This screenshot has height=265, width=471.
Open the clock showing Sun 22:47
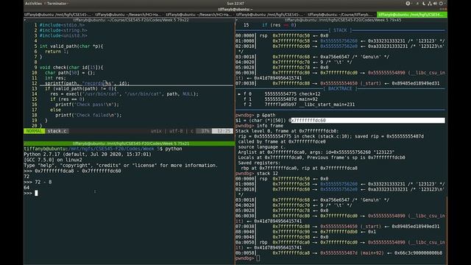tap(235, 3)
